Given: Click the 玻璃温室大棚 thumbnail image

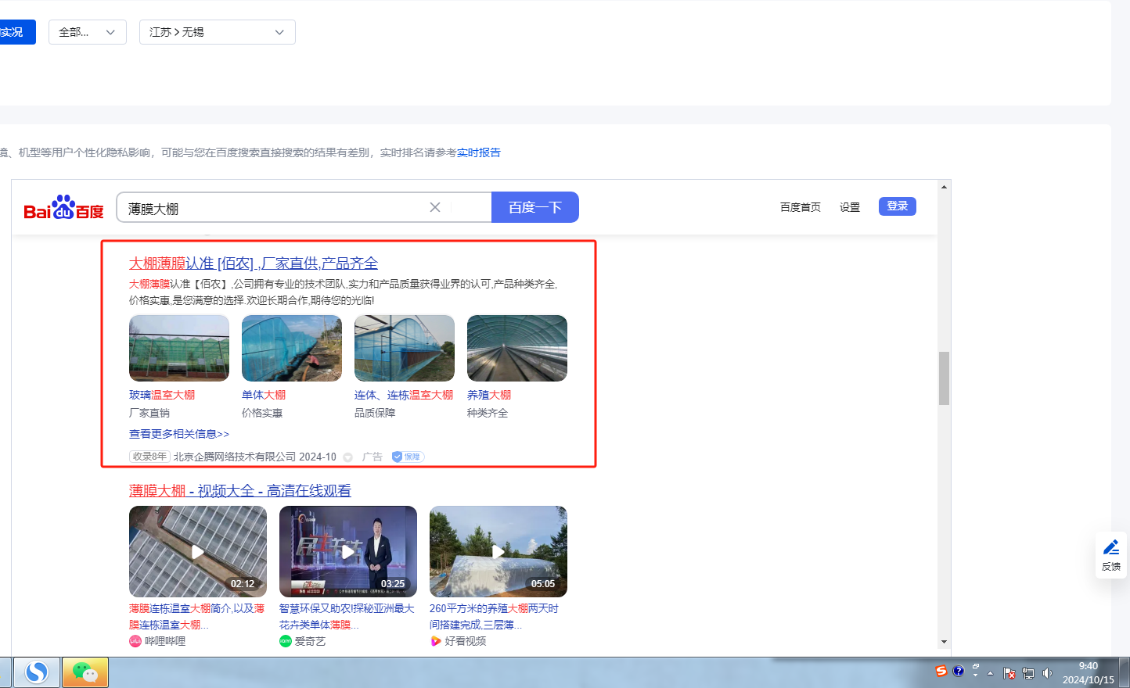Looking at the screenshot, I should pos(179,348).
